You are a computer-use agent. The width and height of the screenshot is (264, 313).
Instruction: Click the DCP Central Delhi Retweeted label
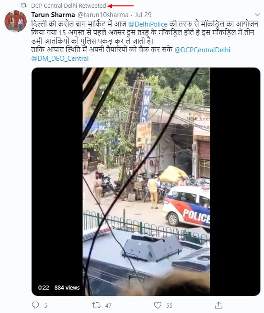point(69,5)
